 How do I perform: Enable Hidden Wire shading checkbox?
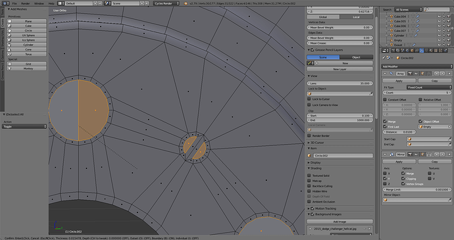pyautogui.click(x=309, y=191)
